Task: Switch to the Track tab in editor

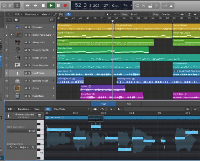Action: (104, 104)
